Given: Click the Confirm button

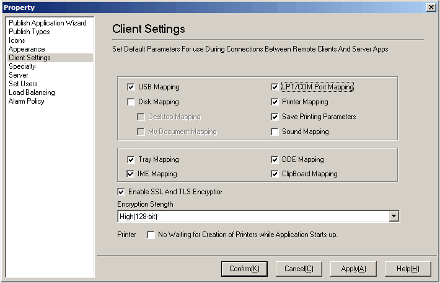Looking at the screenshot, I should (x=244, y=269).
